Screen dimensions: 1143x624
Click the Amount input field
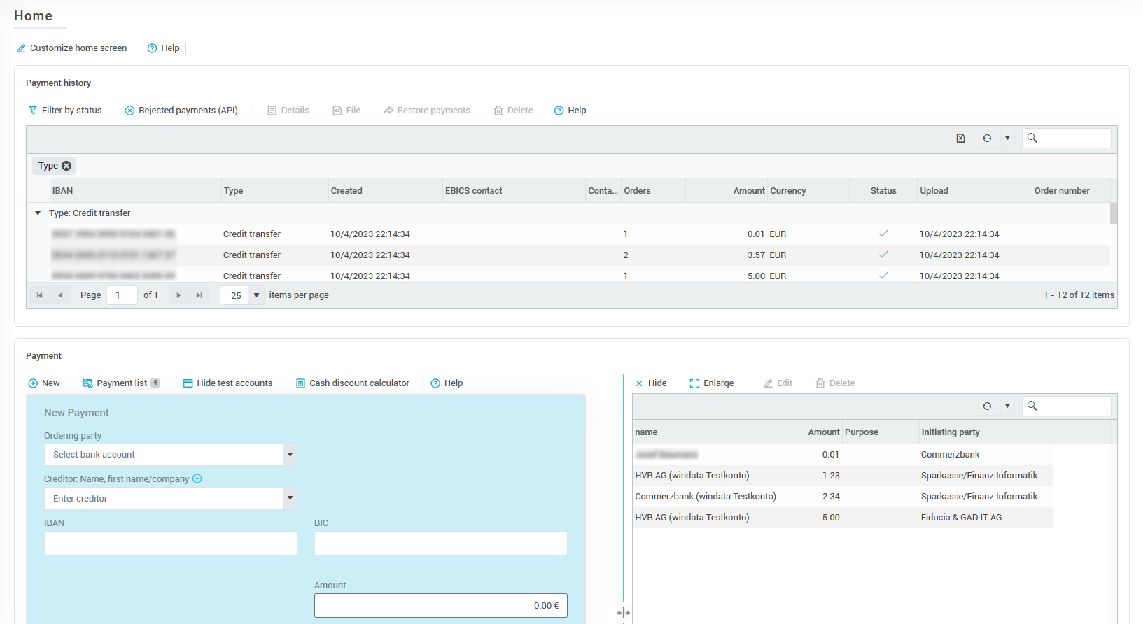(440, 606)
